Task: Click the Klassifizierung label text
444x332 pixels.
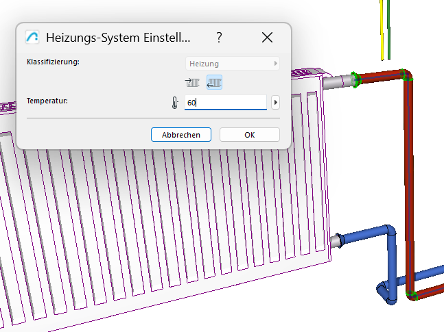Action: pyautogui.click(x=53, y=62)
